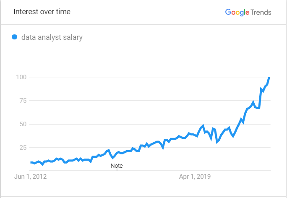This screenshot has width=287, height=198.
Task: Click the Interest over time heading
Action: tap(42, 12)
